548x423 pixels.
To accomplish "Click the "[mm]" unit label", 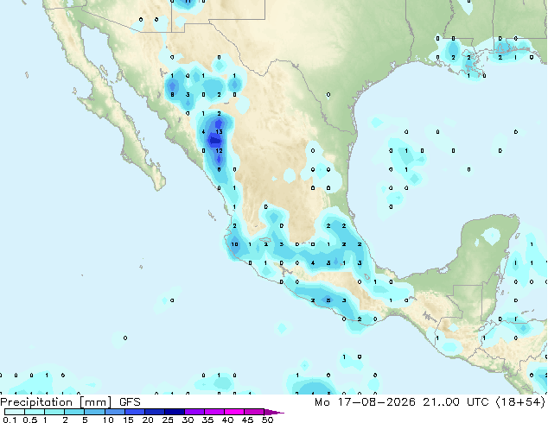I will coord(96,402).
